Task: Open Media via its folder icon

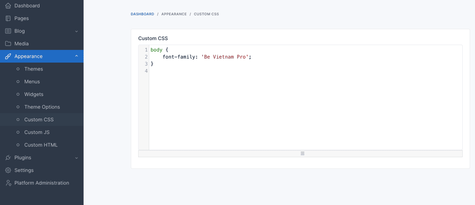Action: click(8, 44)
